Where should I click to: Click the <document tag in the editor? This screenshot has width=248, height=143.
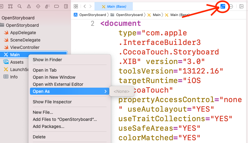(120, 23)
